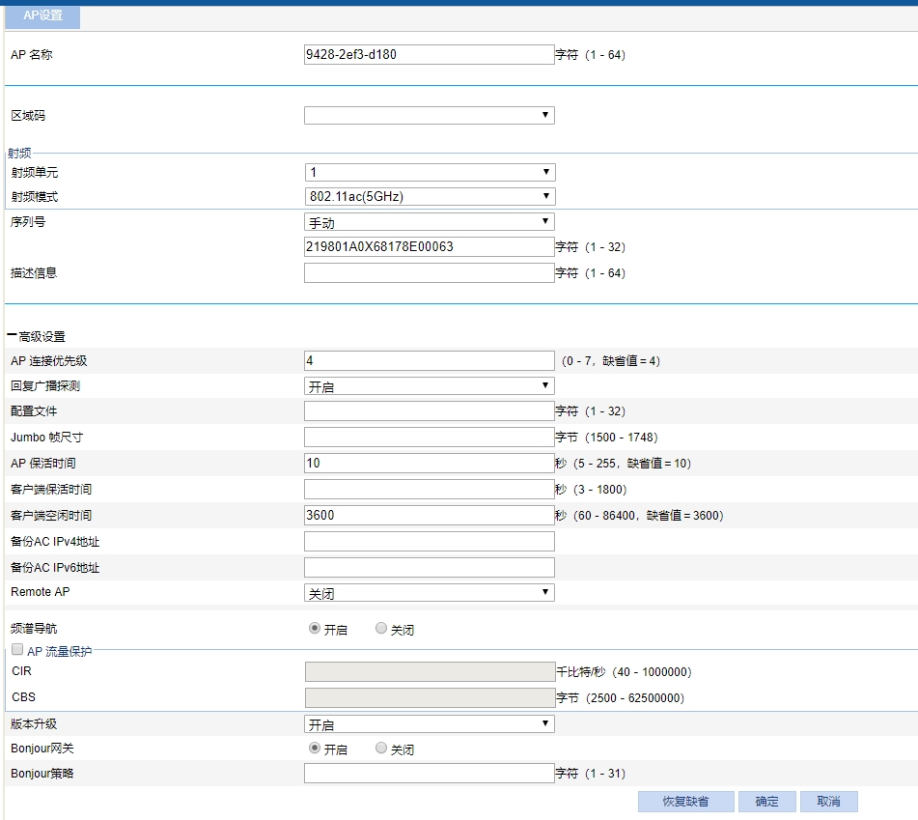Select 关闭 for 频谱导航
The image size is (918, 820).
coord(381,629)
